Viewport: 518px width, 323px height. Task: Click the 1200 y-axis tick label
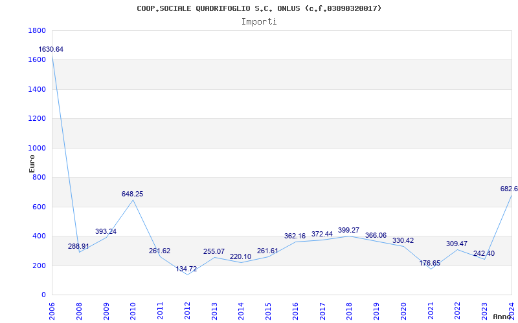coord(37,118)
